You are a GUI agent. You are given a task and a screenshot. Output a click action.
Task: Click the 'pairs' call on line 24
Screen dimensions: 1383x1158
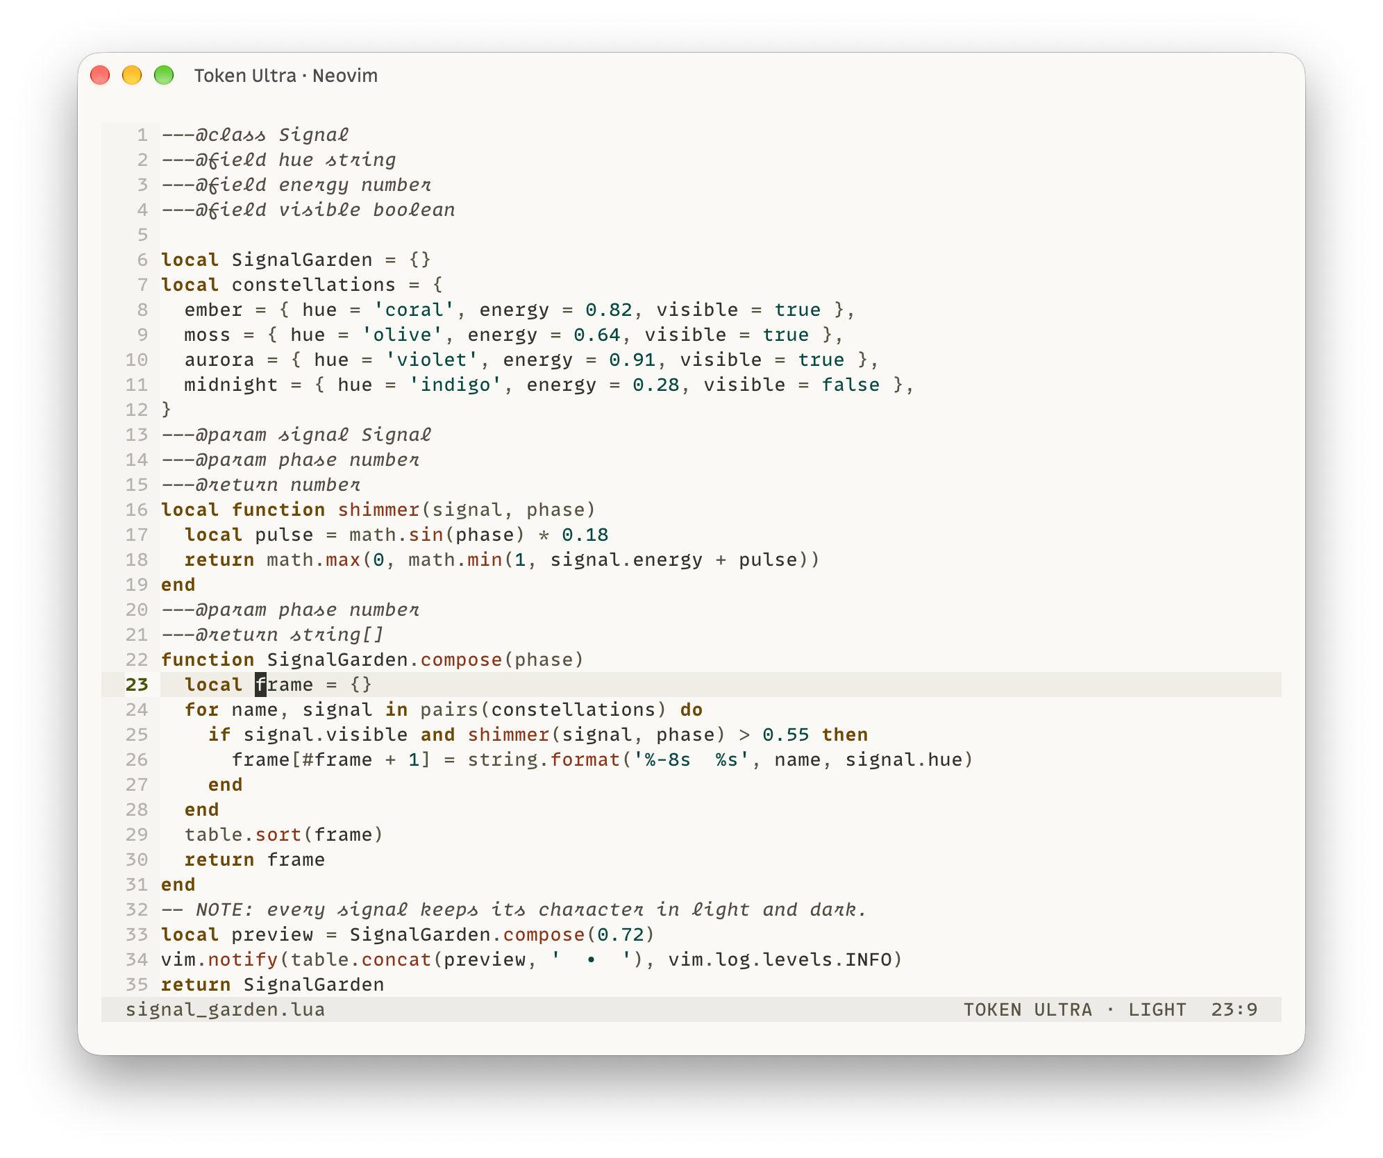click(449, 710)
